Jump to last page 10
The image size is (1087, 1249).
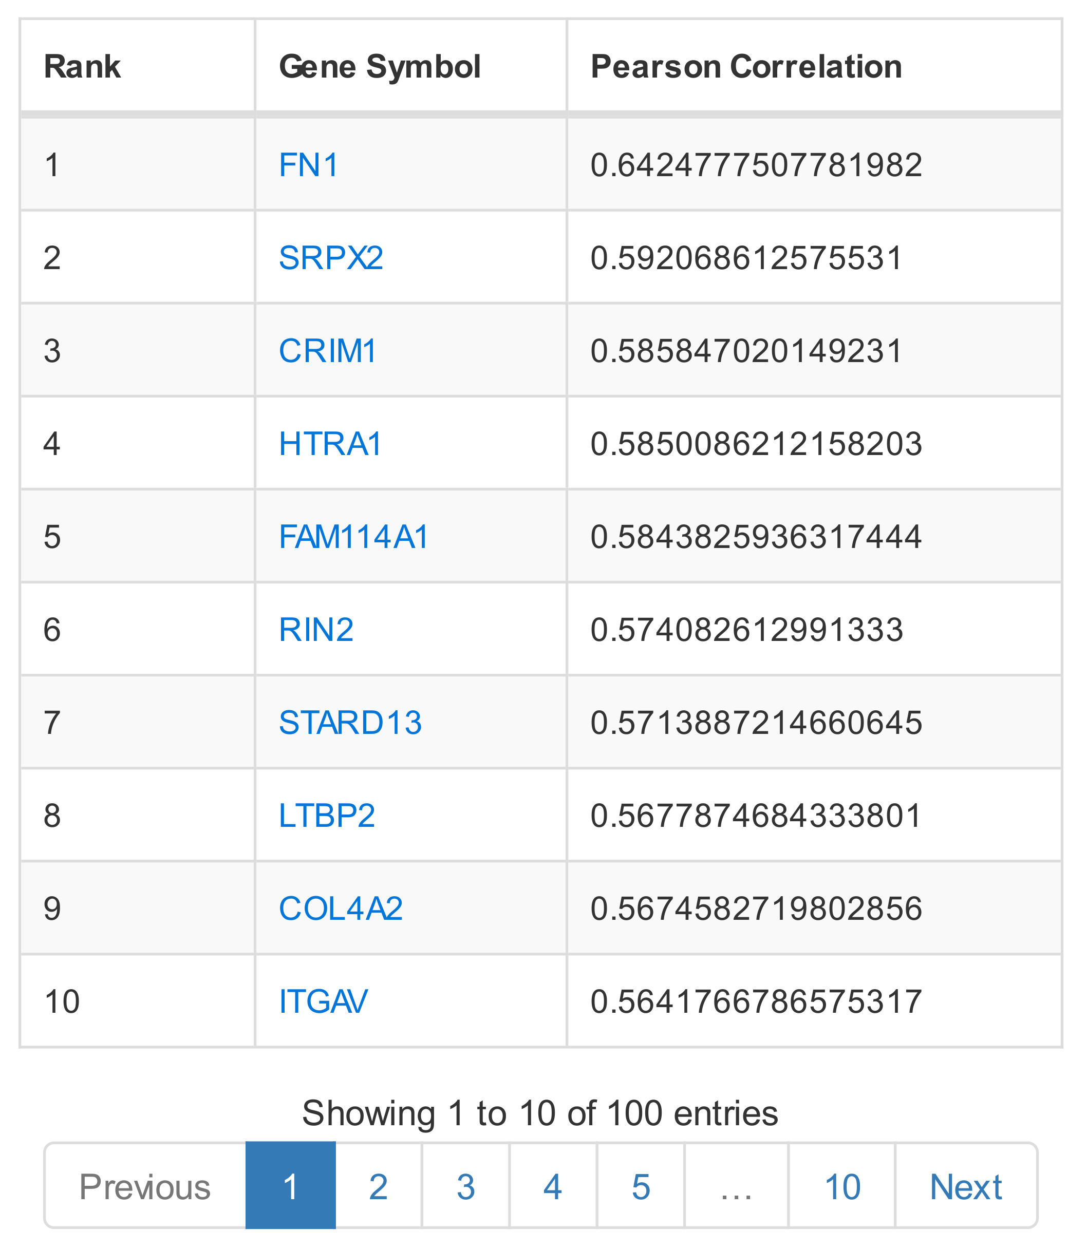pos(842,1186)
